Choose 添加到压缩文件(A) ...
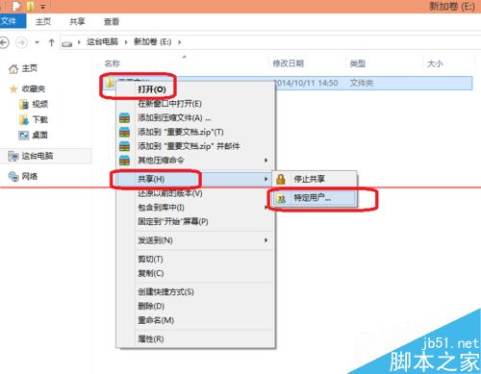 tap(195, 117)
